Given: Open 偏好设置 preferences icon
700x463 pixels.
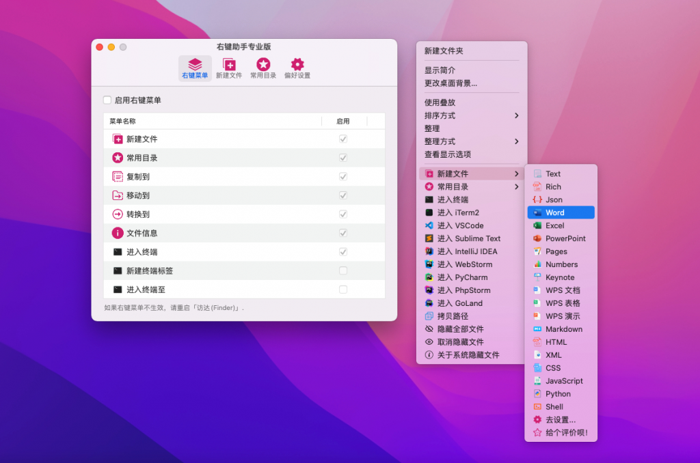Looking at the screenshot, I should pos(297,68).
